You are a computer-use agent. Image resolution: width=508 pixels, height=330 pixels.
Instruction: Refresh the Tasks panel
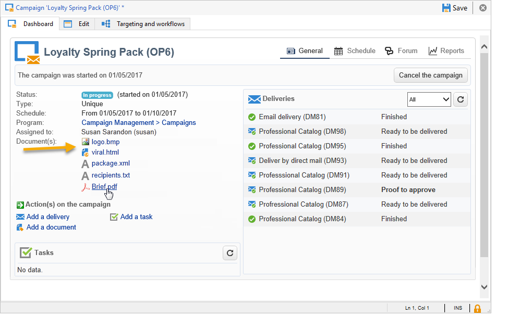click(230, 253)
